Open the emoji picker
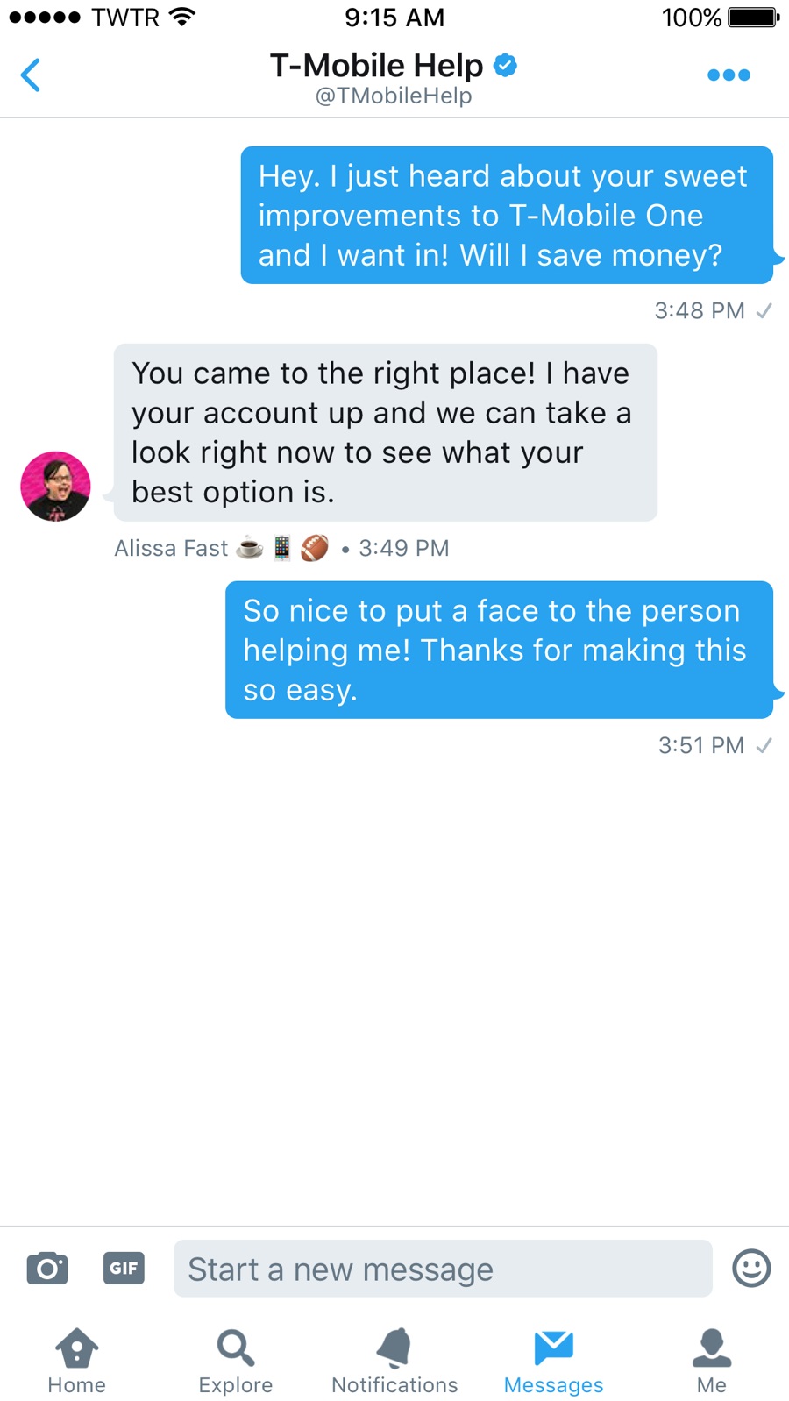 pyautogui.click(x=750, y=1269)
